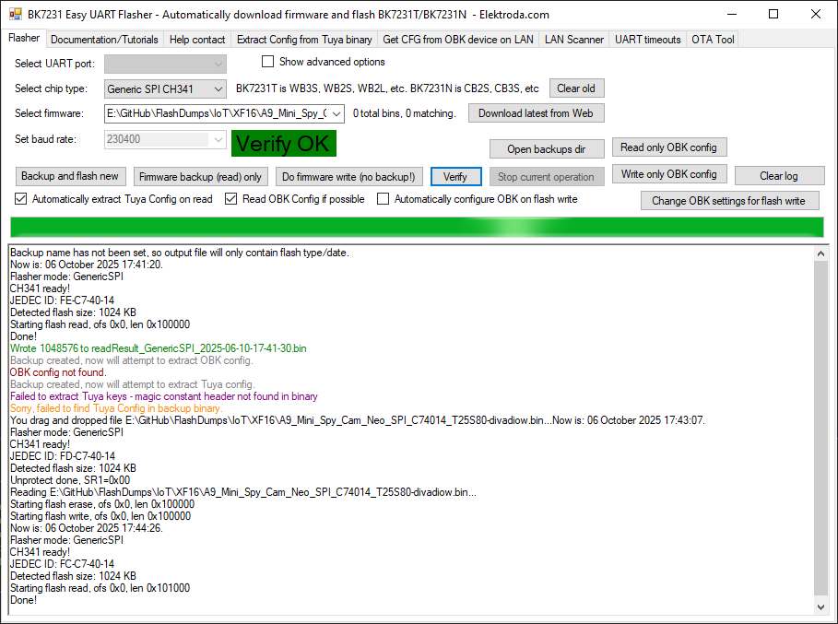Click the green Verify OK status label
This screenshot has height=624, width=838.
pos(284,144)
